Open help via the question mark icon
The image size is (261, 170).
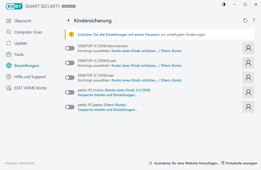(x=254, y=21)
